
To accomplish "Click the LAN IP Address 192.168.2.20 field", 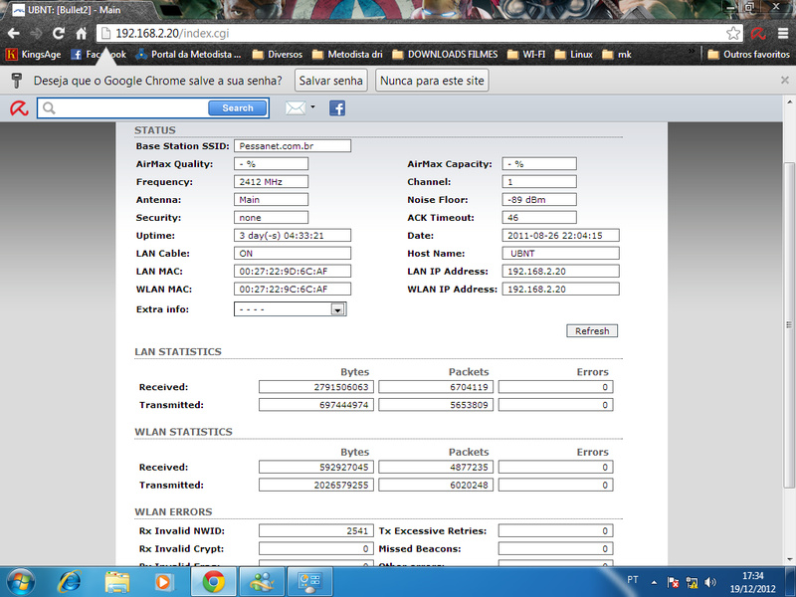I will point(560,271).
